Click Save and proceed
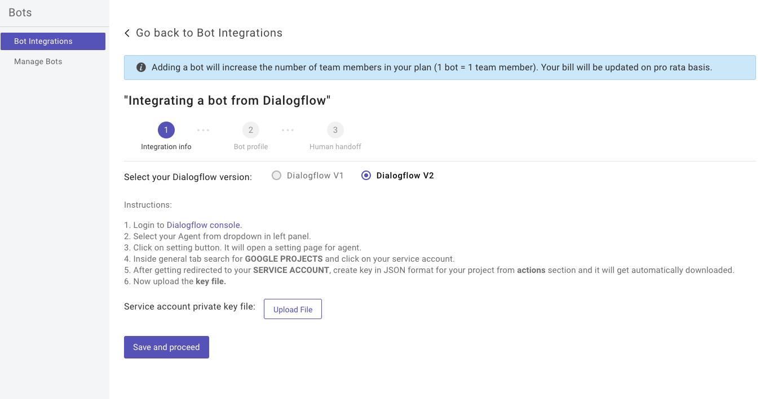Viewport: 765px width, 399px height. pos(166,347)
